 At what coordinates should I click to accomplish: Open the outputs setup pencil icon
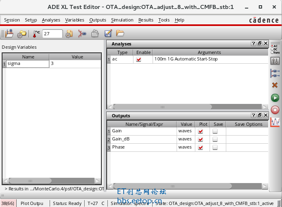108,33
